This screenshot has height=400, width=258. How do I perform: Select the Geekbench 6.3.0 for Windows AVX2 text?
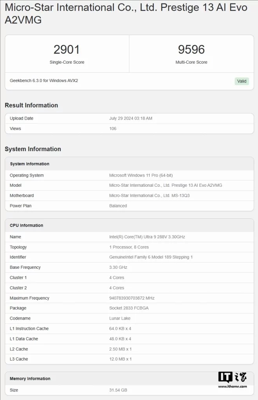44,80
